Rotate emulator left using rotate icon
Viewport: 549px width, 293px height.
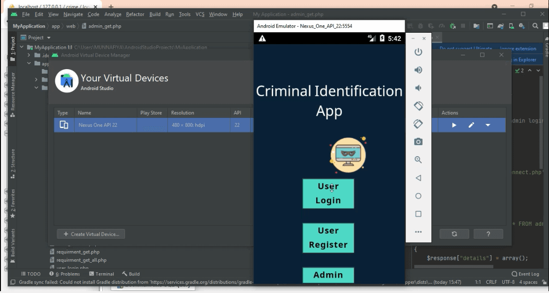[x=418, y=106]
